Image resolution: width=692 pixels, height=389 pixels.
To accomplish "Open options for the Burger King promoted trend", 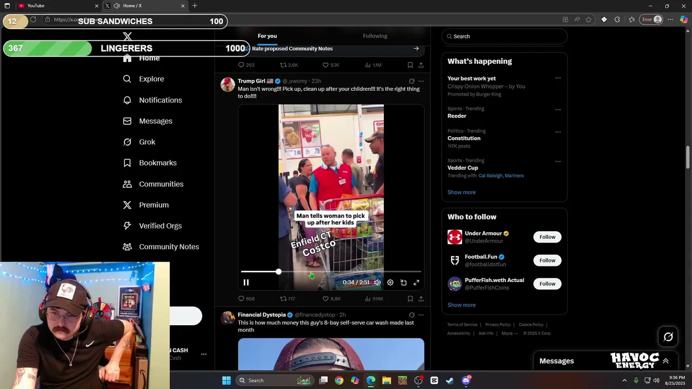I will 558,78.
